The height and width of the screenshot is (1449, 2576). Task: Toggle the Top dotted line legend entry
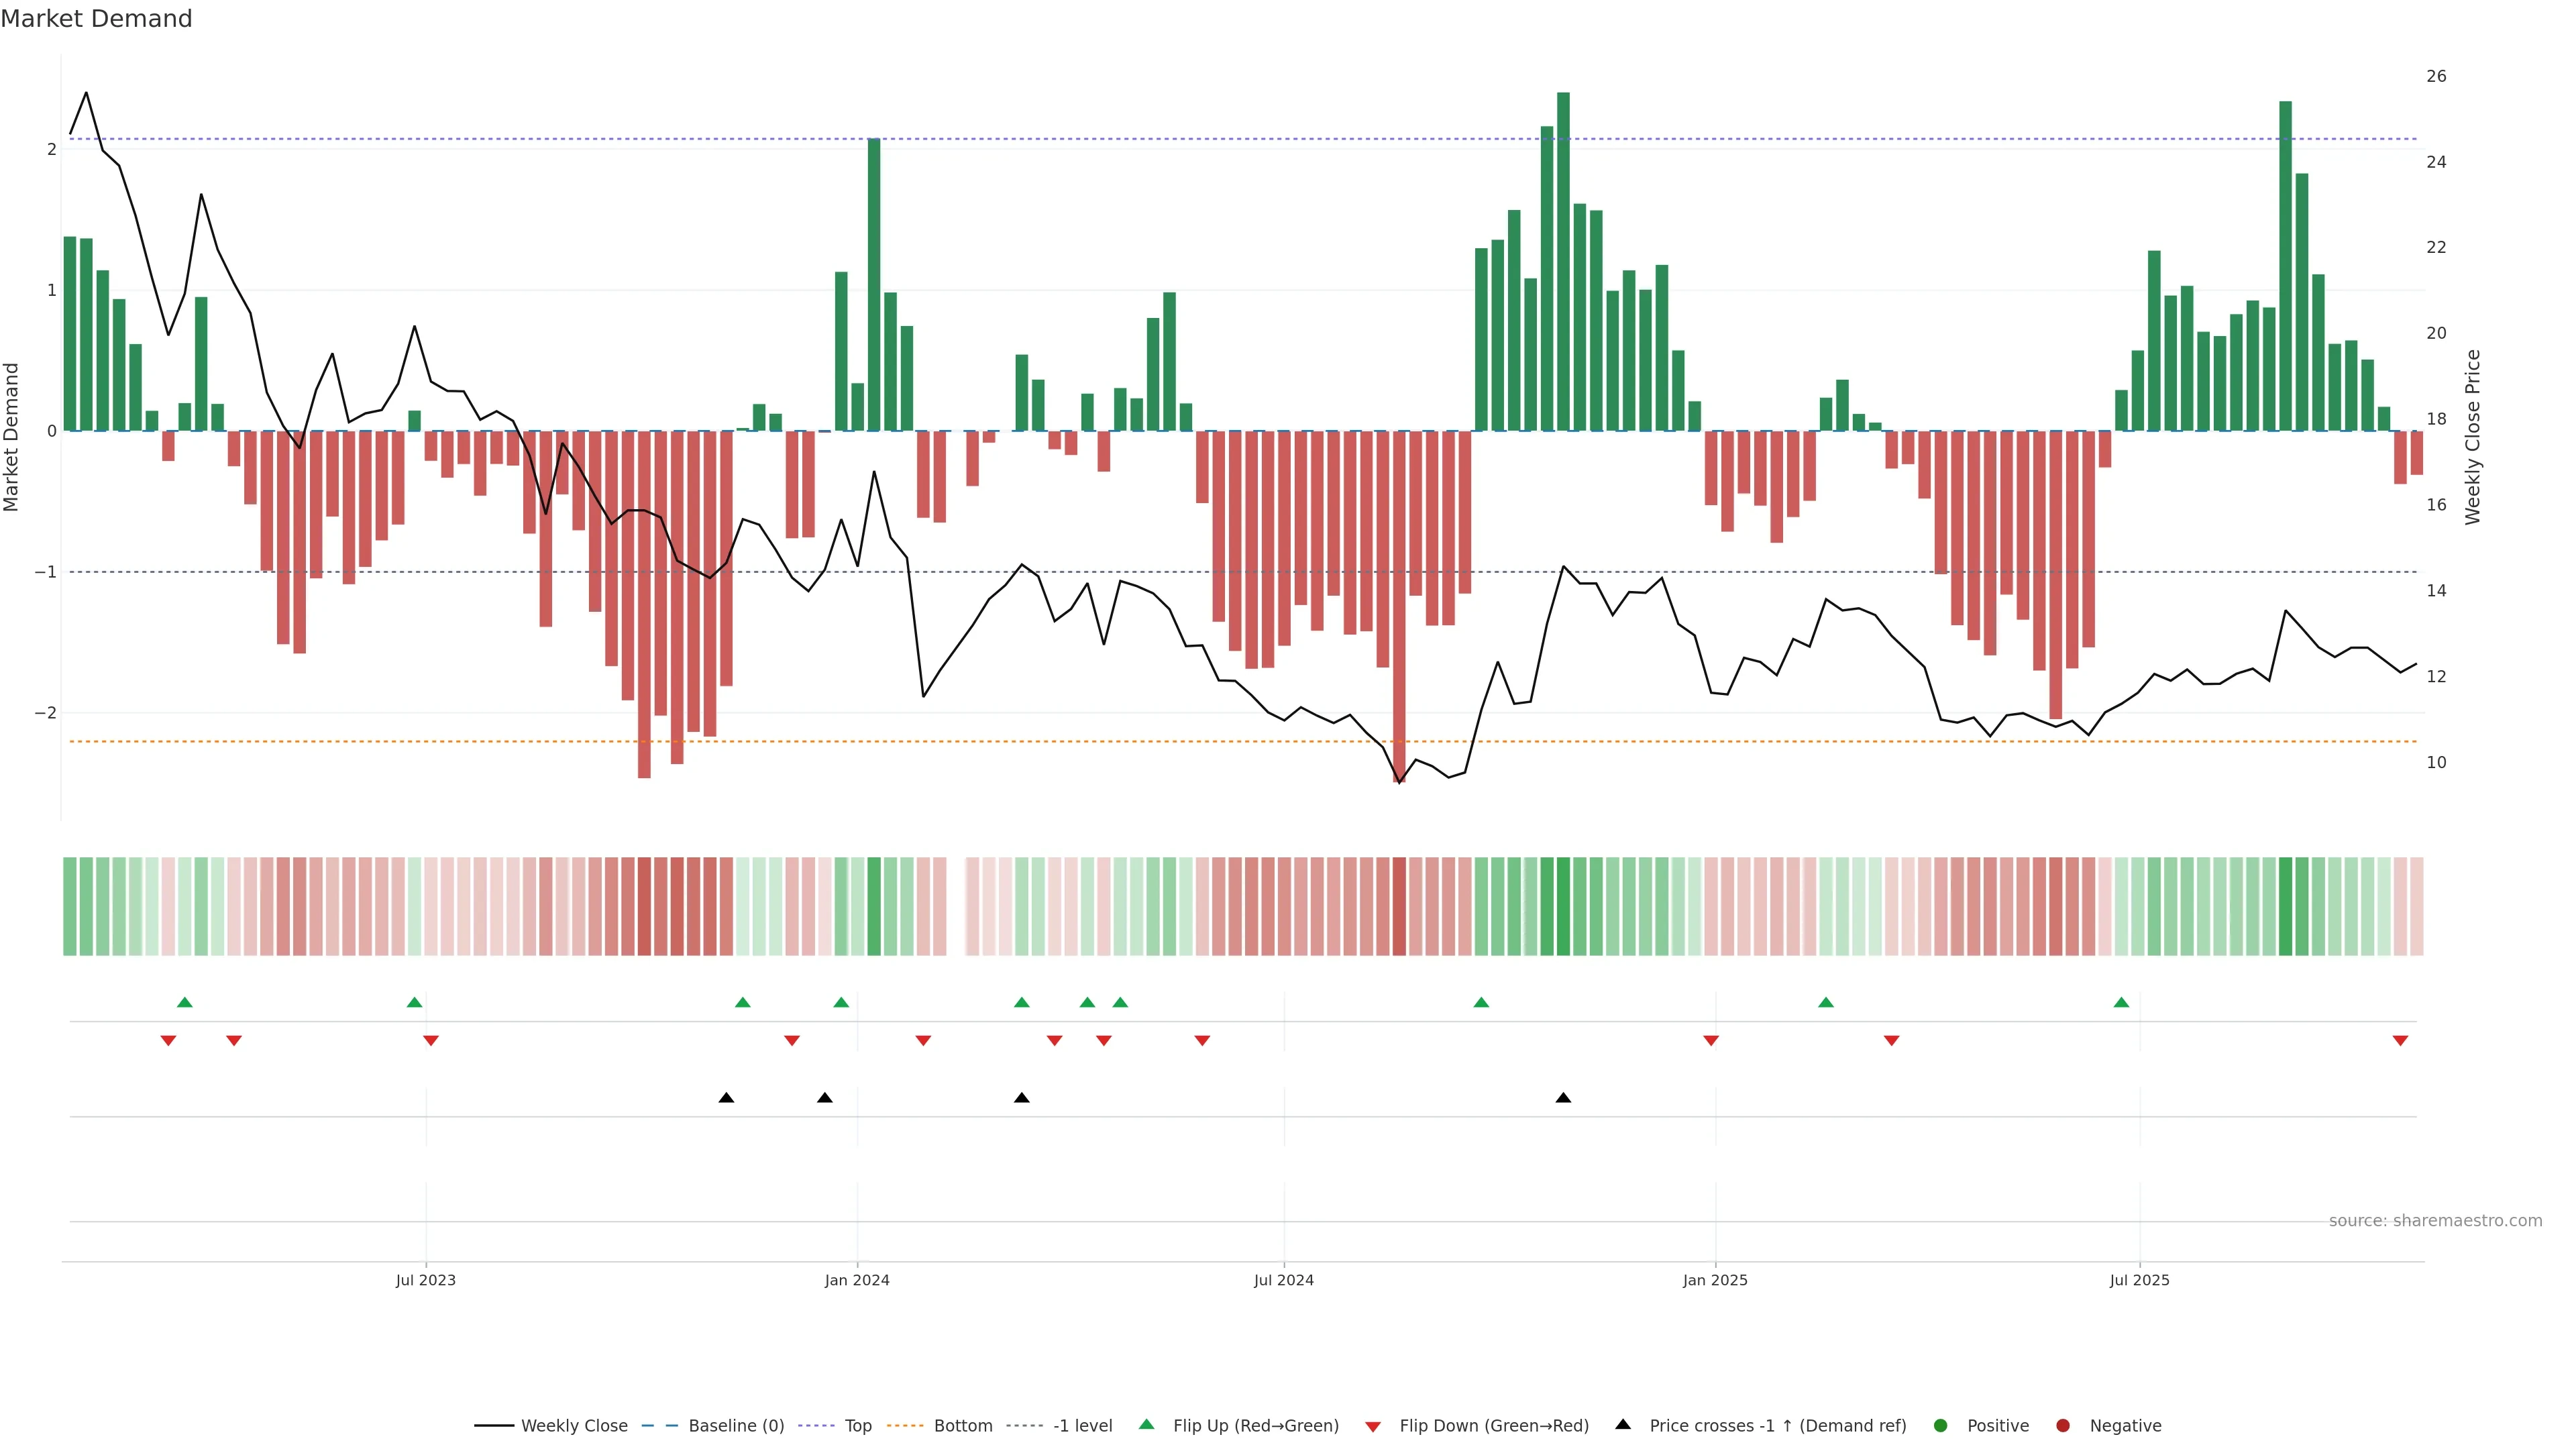pyautogui.click(x=857, y=1426)
